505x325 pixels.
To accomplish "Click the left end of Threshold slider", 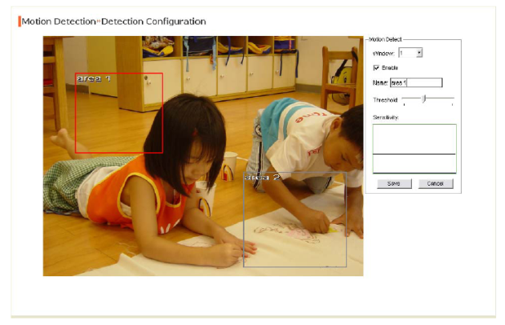I will click(404, 99).
